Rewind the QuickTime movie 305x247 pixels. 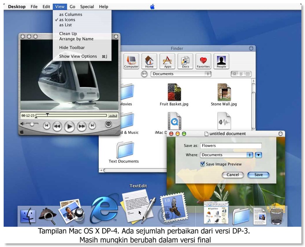[57, 126]
